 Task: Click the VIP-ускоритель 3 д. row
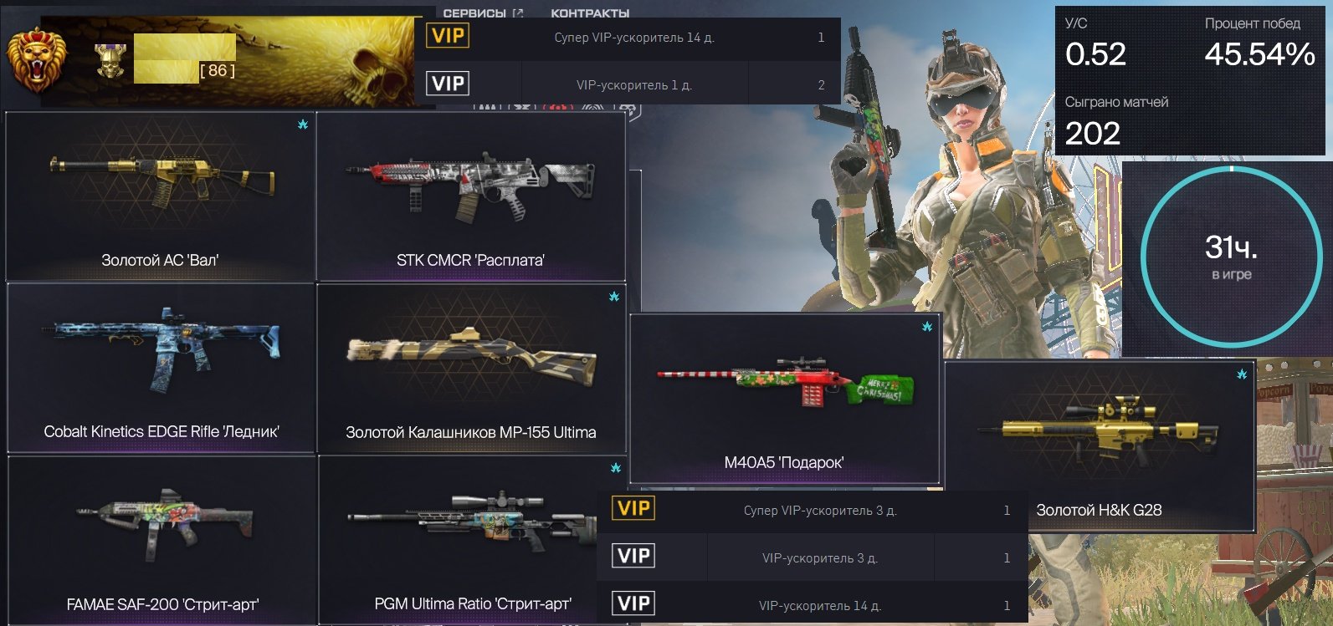[812, 557]
